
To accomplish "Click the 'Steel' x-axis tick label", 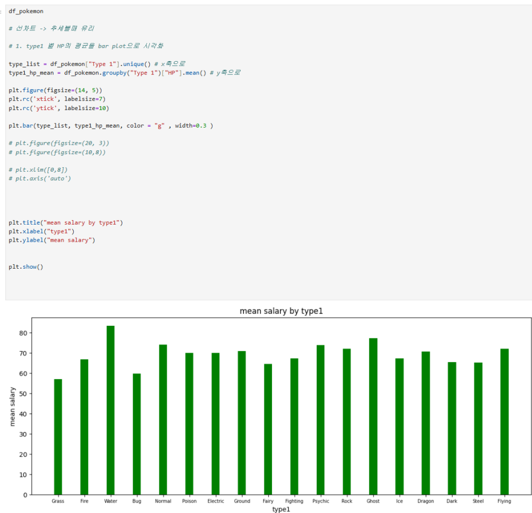I will pyautogui.click(x=478, y=501).
